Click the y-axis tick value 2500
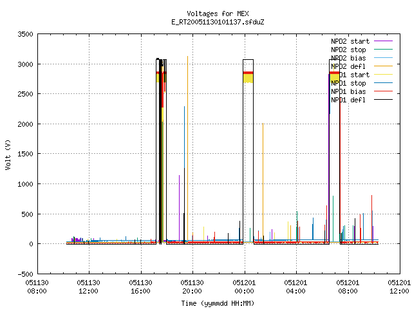 [26, 94]
